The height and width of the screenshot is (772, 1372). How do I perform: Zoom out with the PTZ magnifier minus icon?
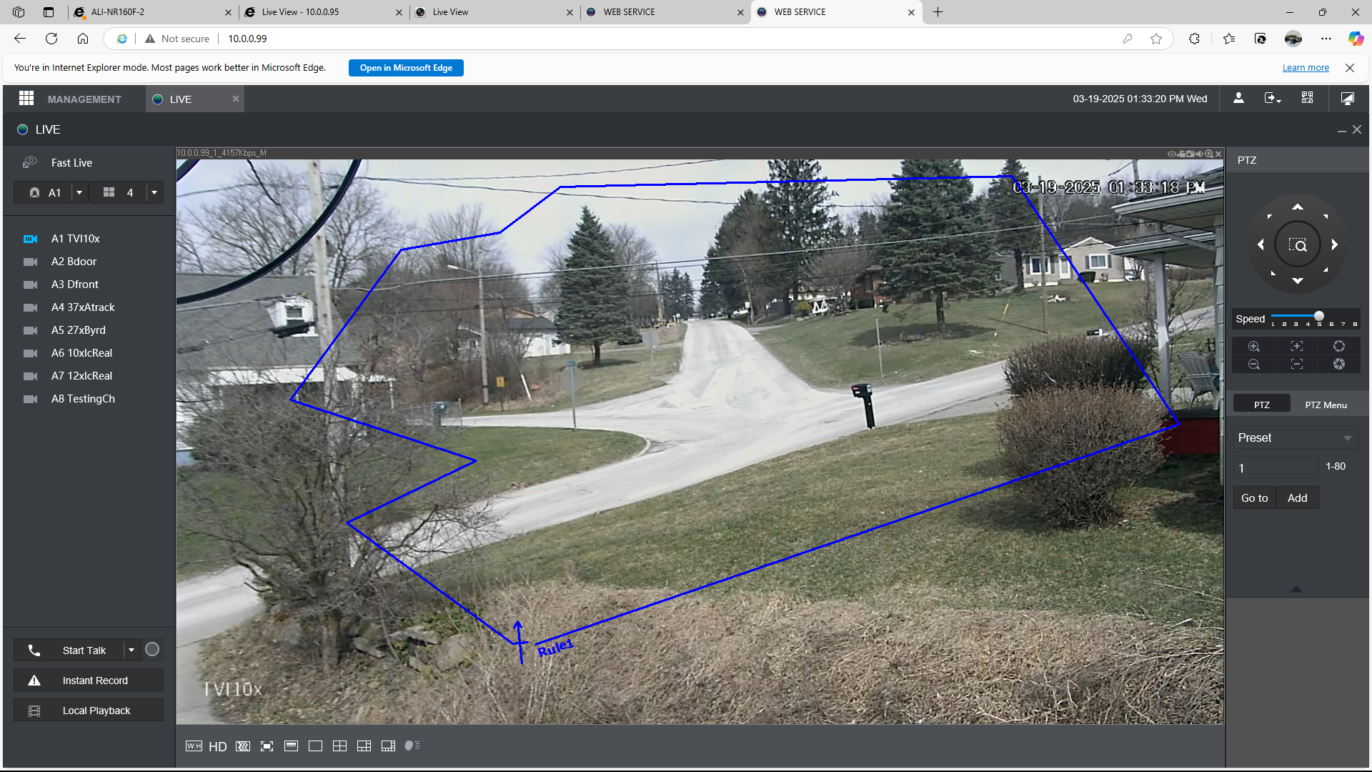(1253, 365)
